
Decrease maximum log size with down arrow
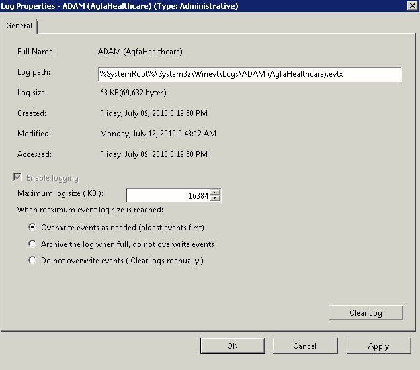coord(215,199)
